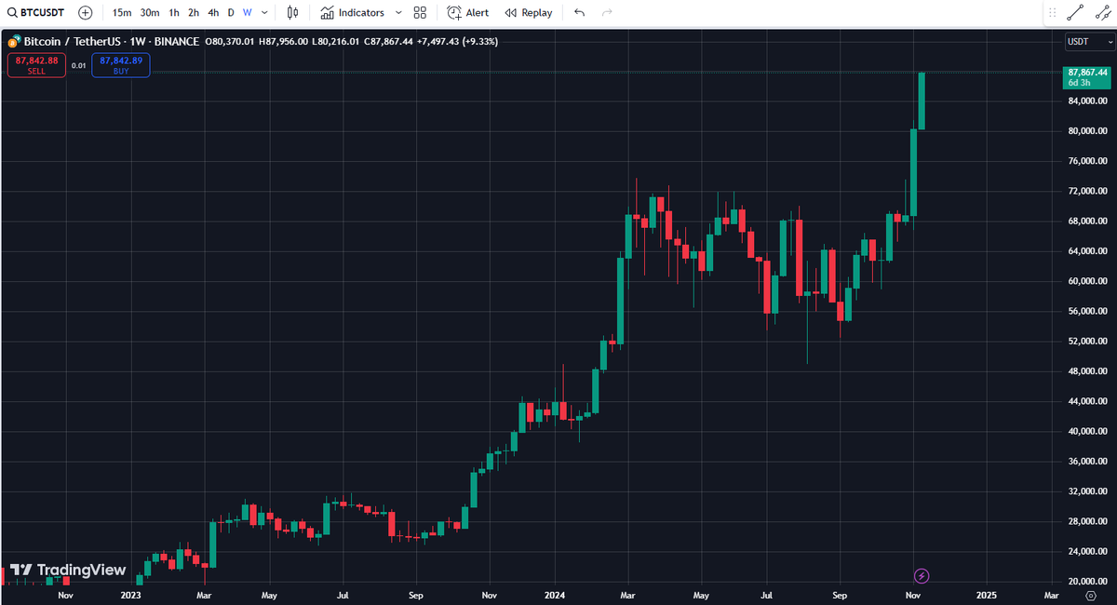Click the 84,000.00 price axis label

(x=1087, y=101)
